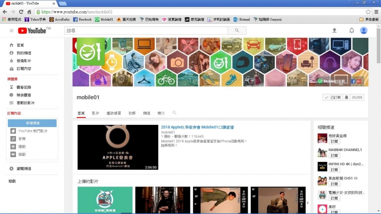Screen dimensions: 381x214
Task: Open new tab button in tab strip
Action: (x=62, y=3)
